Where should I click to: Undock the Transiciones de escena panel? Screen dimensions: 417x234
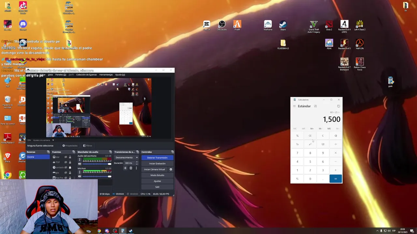point(137,152)
